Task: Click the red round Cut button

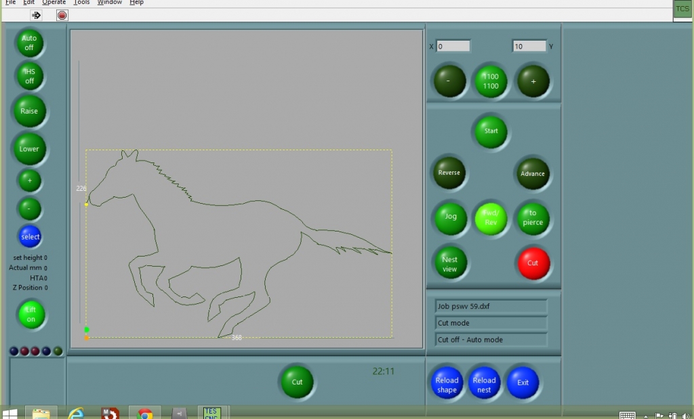Action: coord(533,263)
